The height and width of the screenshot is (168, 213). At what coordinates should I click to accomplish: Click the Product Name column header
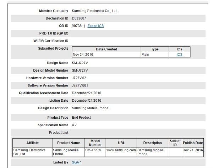69,143
